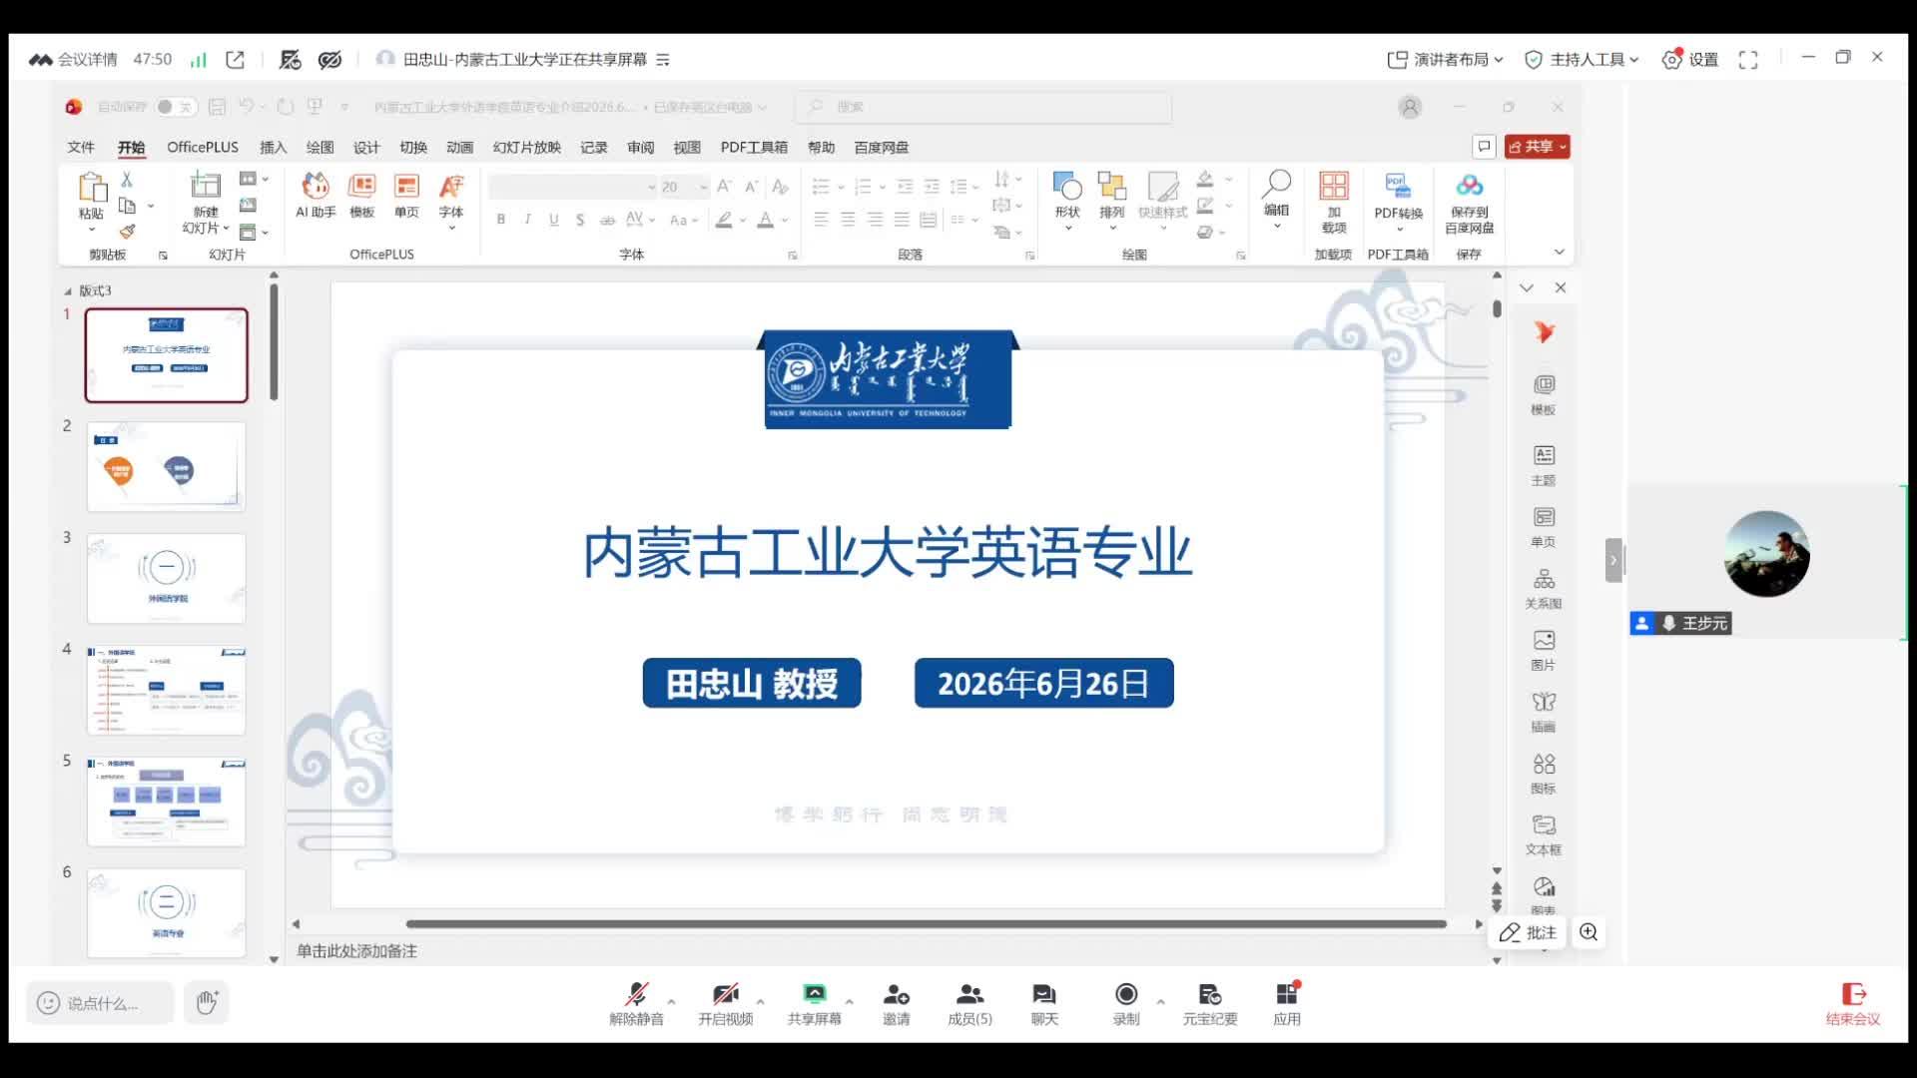Toggle italic formatting

click(527, 220)
